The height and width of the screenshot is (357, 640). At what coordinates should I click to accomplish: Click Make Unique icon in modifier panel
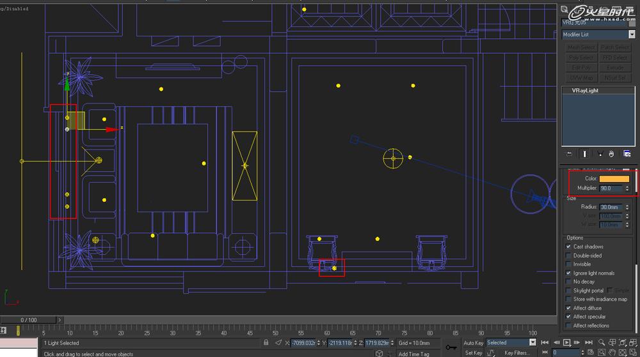coord(600,153)
